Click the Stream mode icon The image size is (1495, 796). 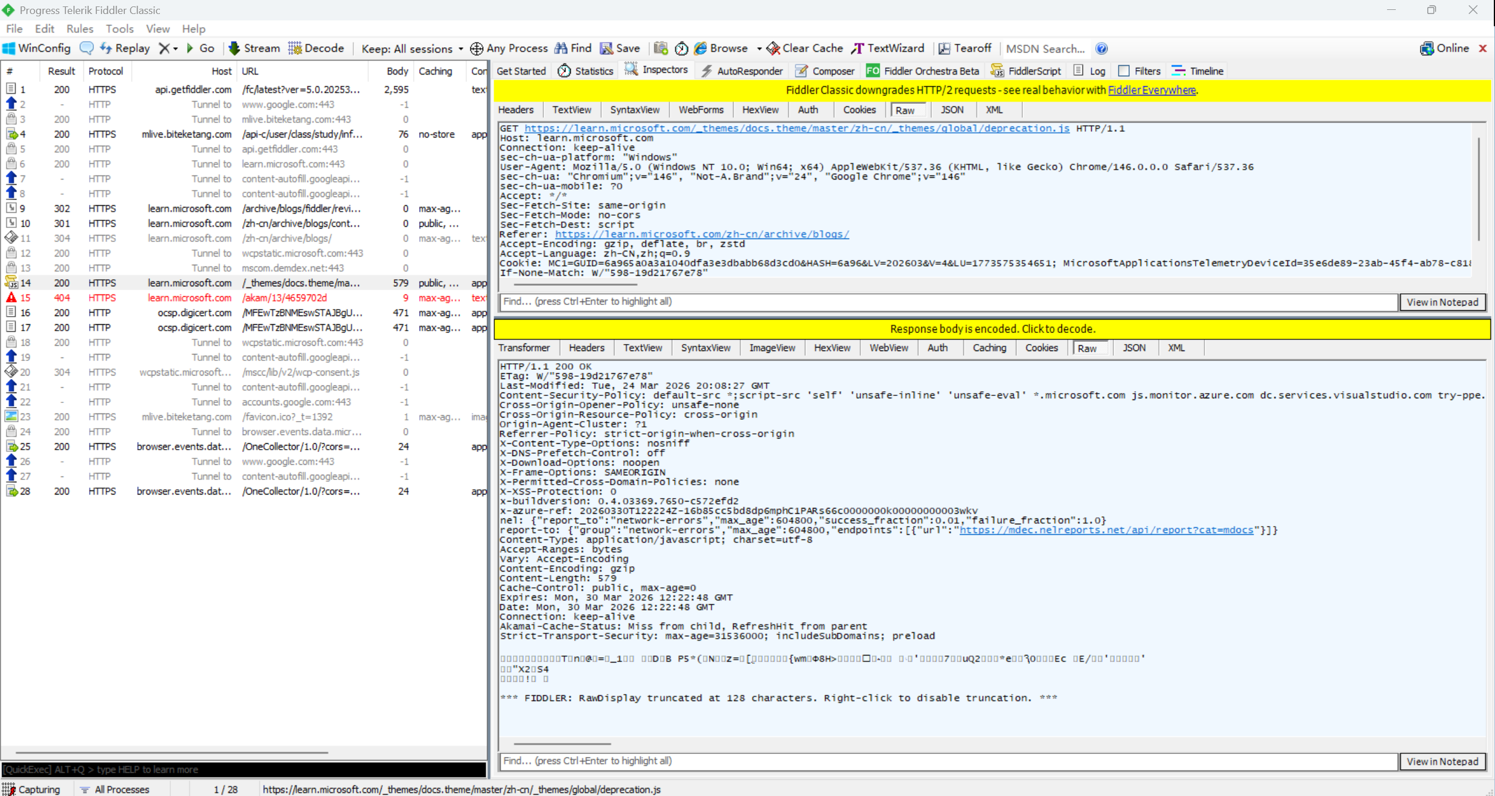pyautogui.click(x=235, y=48)
